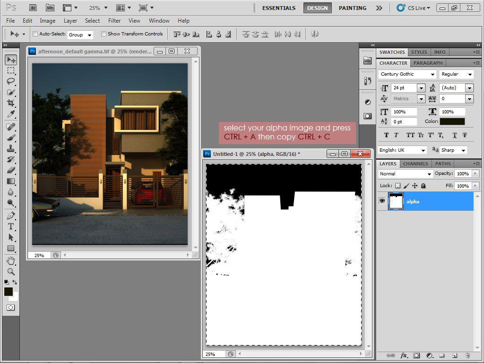Viewport: 484px width, 363px height.
Task: Select the Clone Stamp tool
Action: (10, 148)
